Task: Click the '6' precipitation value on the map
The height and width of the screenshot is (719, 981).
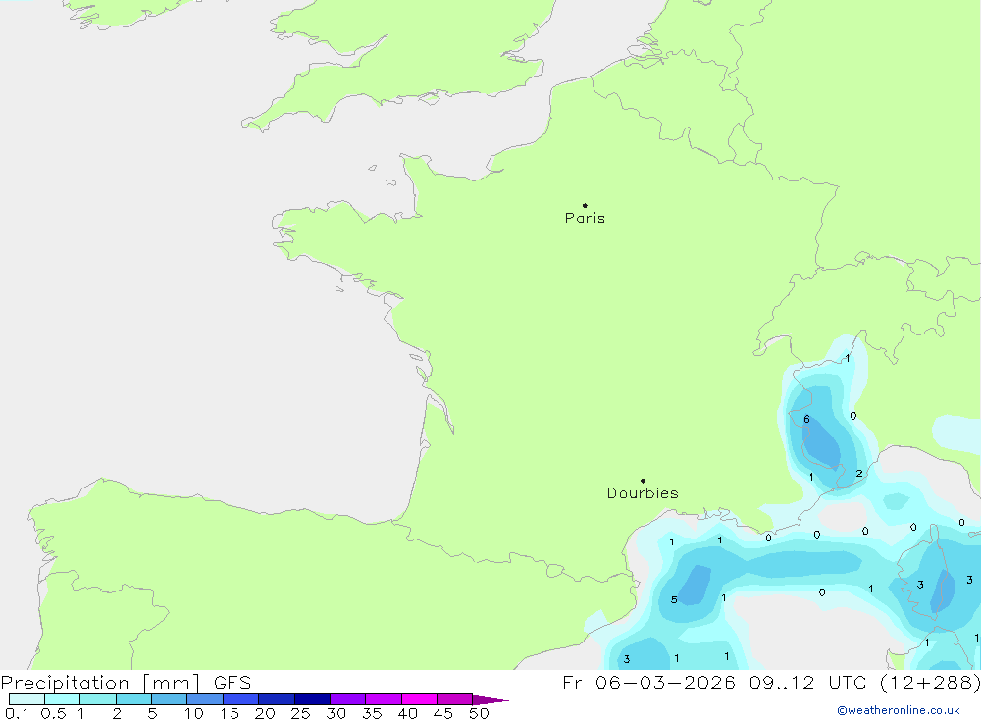Action: tap(806, 419)
